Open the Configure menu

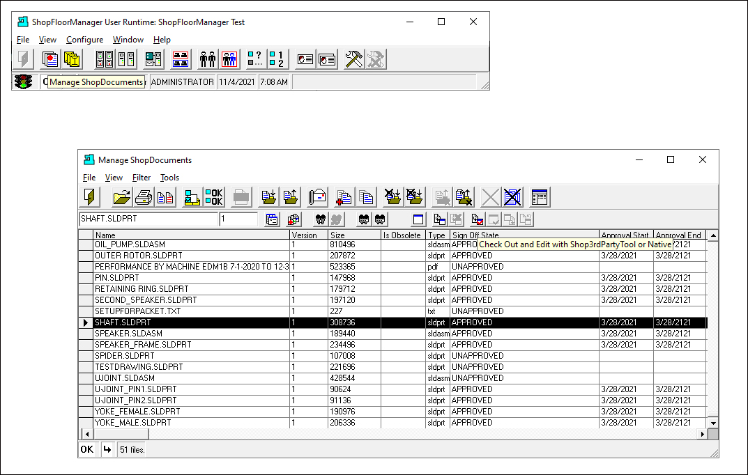click(85, 40)
